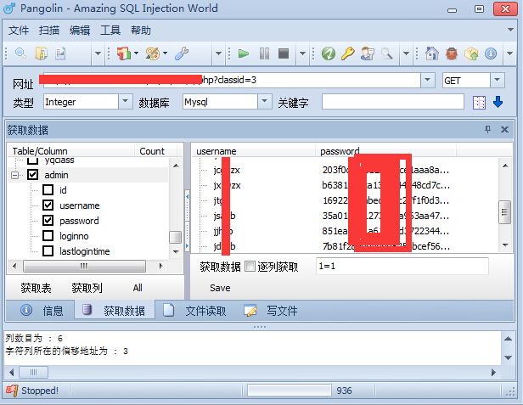Screen dimensions: 523x405
Task: Open the 帮助 menu
Action: pos(141,31)
